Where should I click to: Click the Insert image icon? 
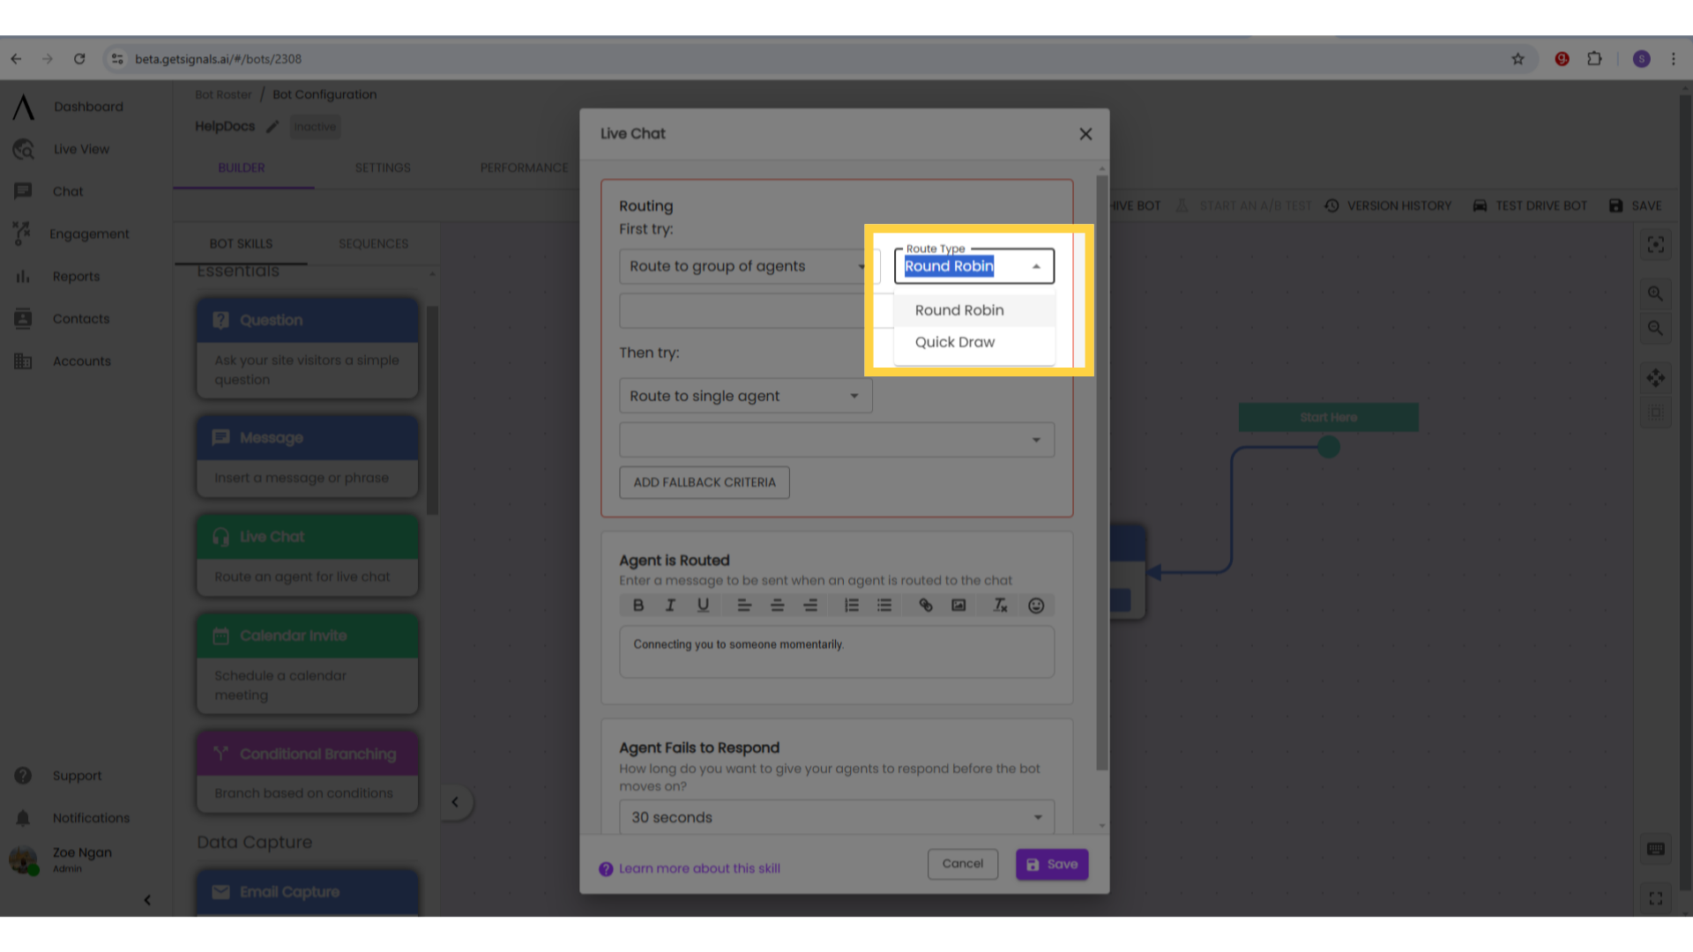[959, 606]
